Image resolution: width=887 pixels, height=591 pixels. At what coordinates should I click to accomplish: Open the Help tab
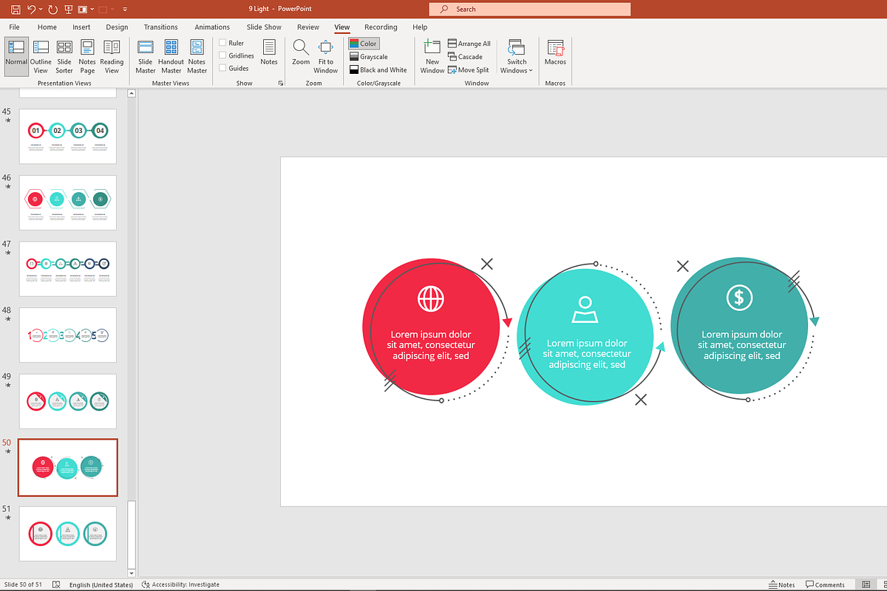click(x=420, y=27)
